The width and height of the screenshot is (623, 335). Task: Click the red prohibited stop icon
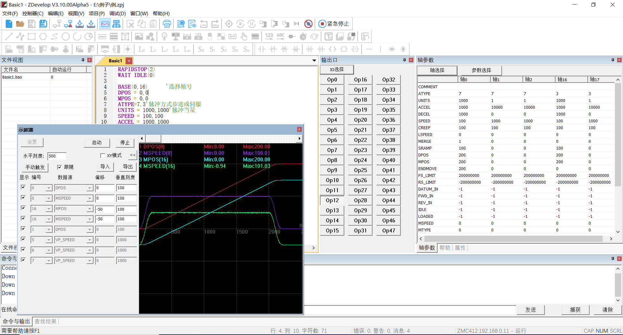[x=308, y=24]
